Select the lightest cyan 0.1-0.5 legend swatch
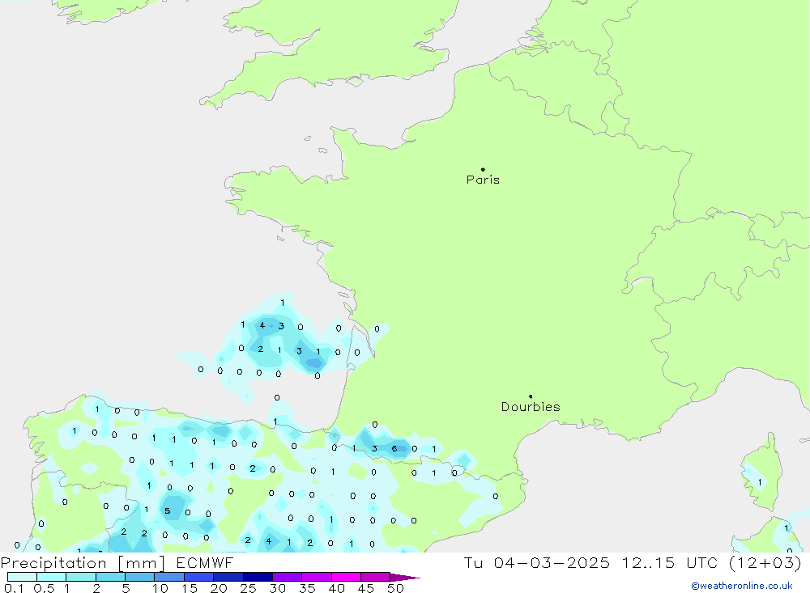 (x=22, y=577)
